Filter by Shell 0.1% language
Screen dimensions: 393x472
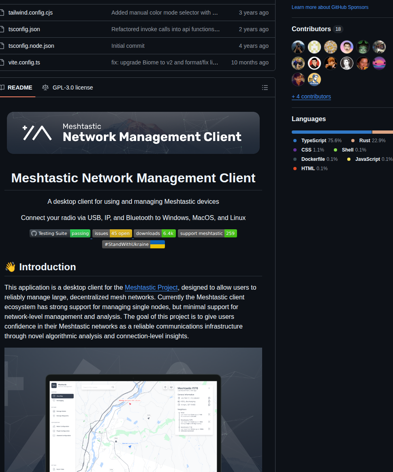click(350, 150)
